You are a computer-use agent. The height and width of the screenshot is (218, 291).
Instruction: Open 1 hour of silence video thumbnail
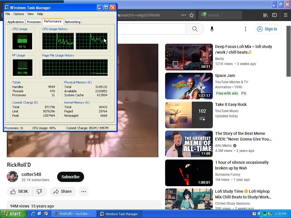click(189, 173)
